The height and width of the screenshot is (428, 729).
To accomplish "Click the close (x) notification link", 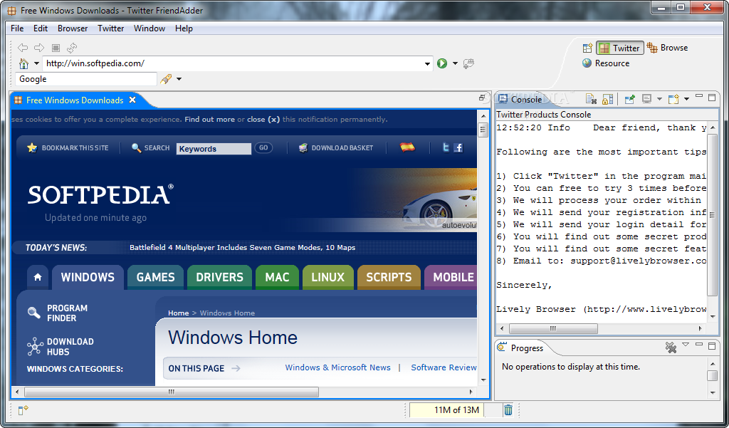I will coord(263,120).
